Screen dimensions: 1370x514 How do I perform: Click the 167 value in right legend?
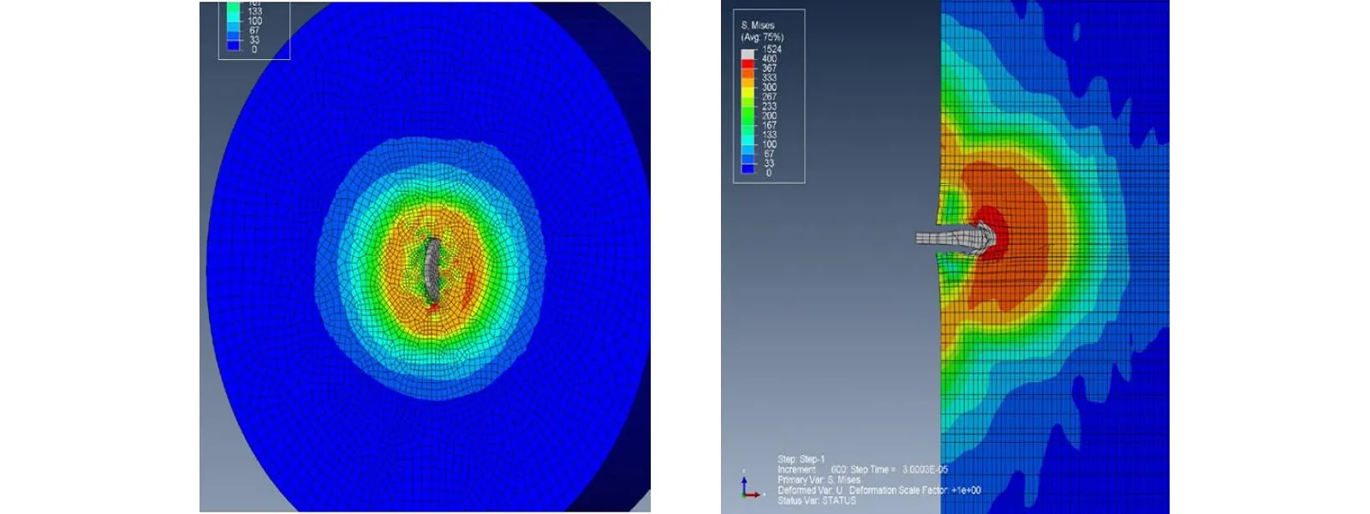point(770,125)
